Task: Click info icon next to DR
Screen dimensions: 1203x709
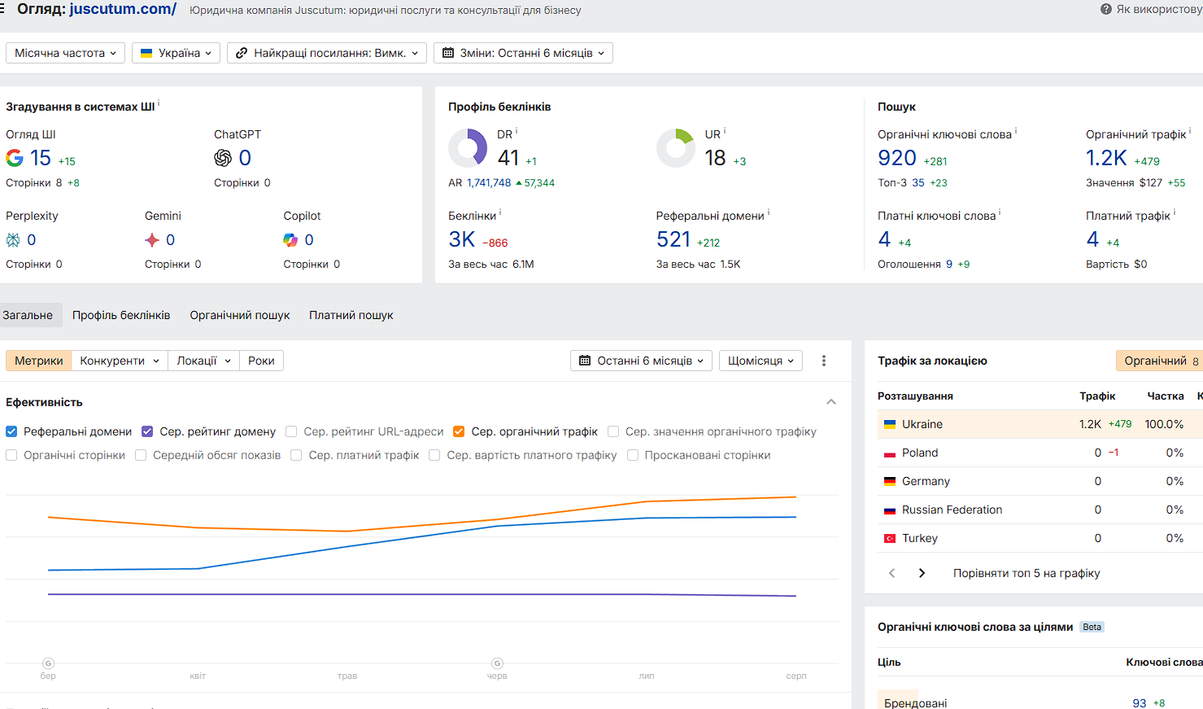Action: 517,130
